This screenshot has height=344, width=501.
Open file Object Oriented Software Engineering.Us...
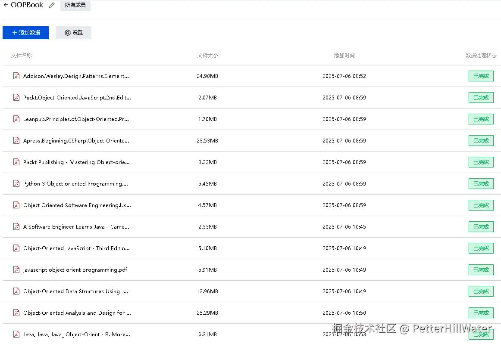click(x=77, y=205)
